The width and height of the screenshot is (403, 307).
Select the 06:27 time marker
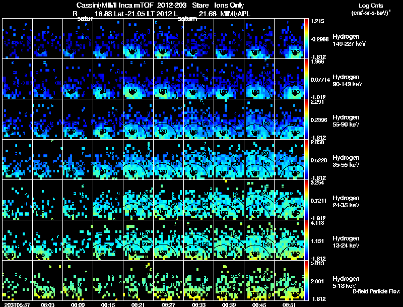pos(168,304)
